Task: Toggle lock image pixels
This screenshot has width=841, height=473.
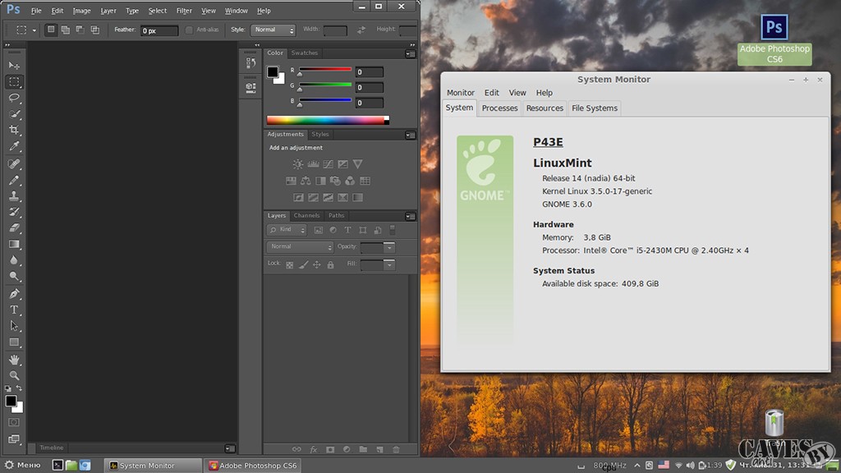Action: (x=304, y=265)
